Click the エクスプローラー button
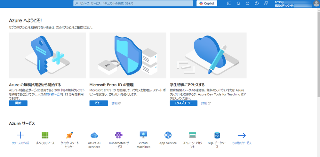320x157 pixels. 183,103
